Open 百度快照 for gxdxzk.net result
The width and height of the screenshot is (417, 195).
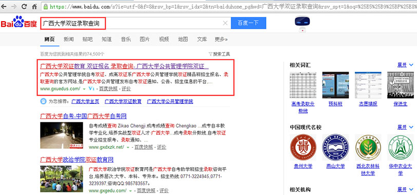[x=144, y=147]
